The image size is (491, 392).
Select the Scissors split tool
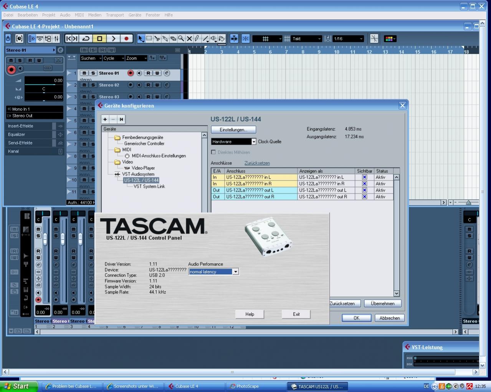point(157,39)
